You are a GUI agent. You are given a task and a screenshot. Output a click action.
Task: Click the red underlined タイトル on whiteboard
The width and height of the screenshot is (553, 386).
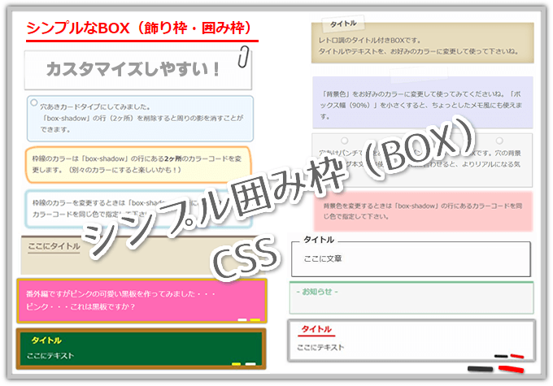316,329
